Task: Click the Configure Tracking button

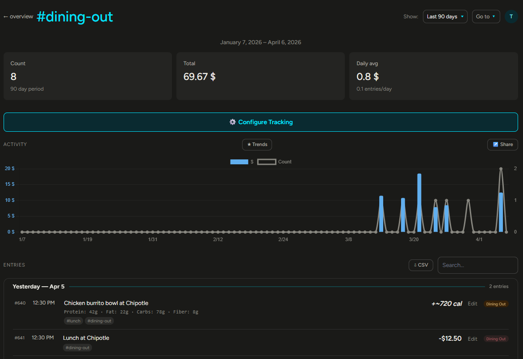Action: [261, 121]
